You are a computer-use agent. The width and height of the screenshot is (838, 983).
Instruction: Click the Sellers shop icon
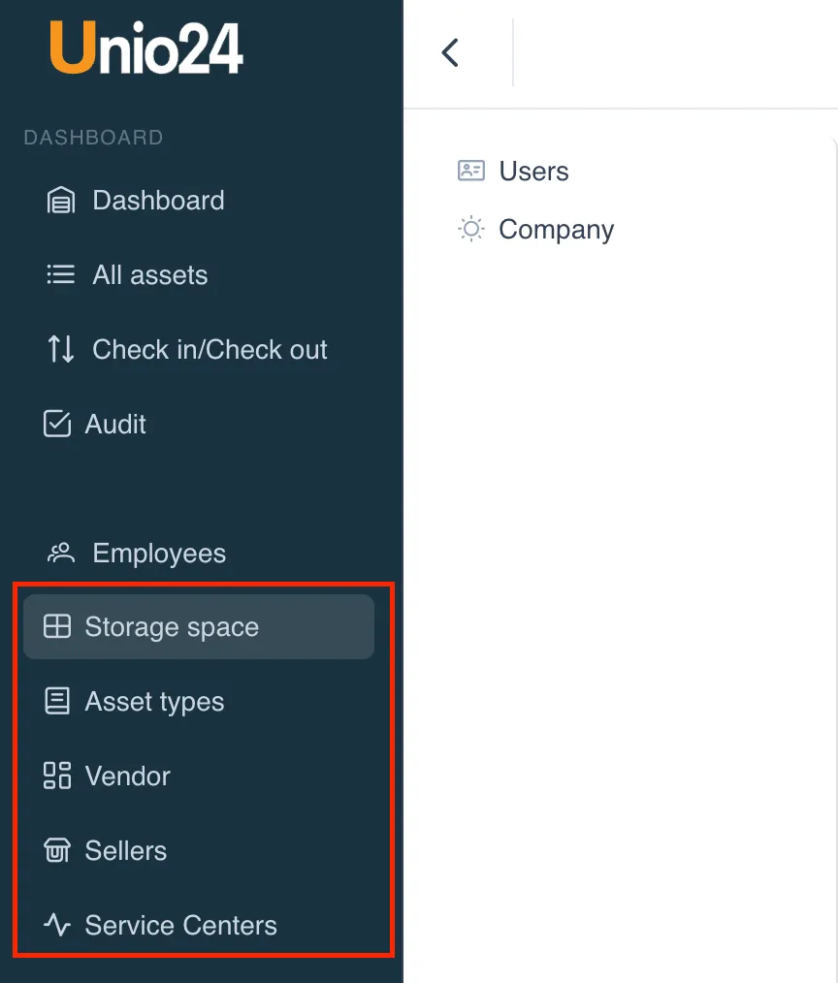click(57, 851)
